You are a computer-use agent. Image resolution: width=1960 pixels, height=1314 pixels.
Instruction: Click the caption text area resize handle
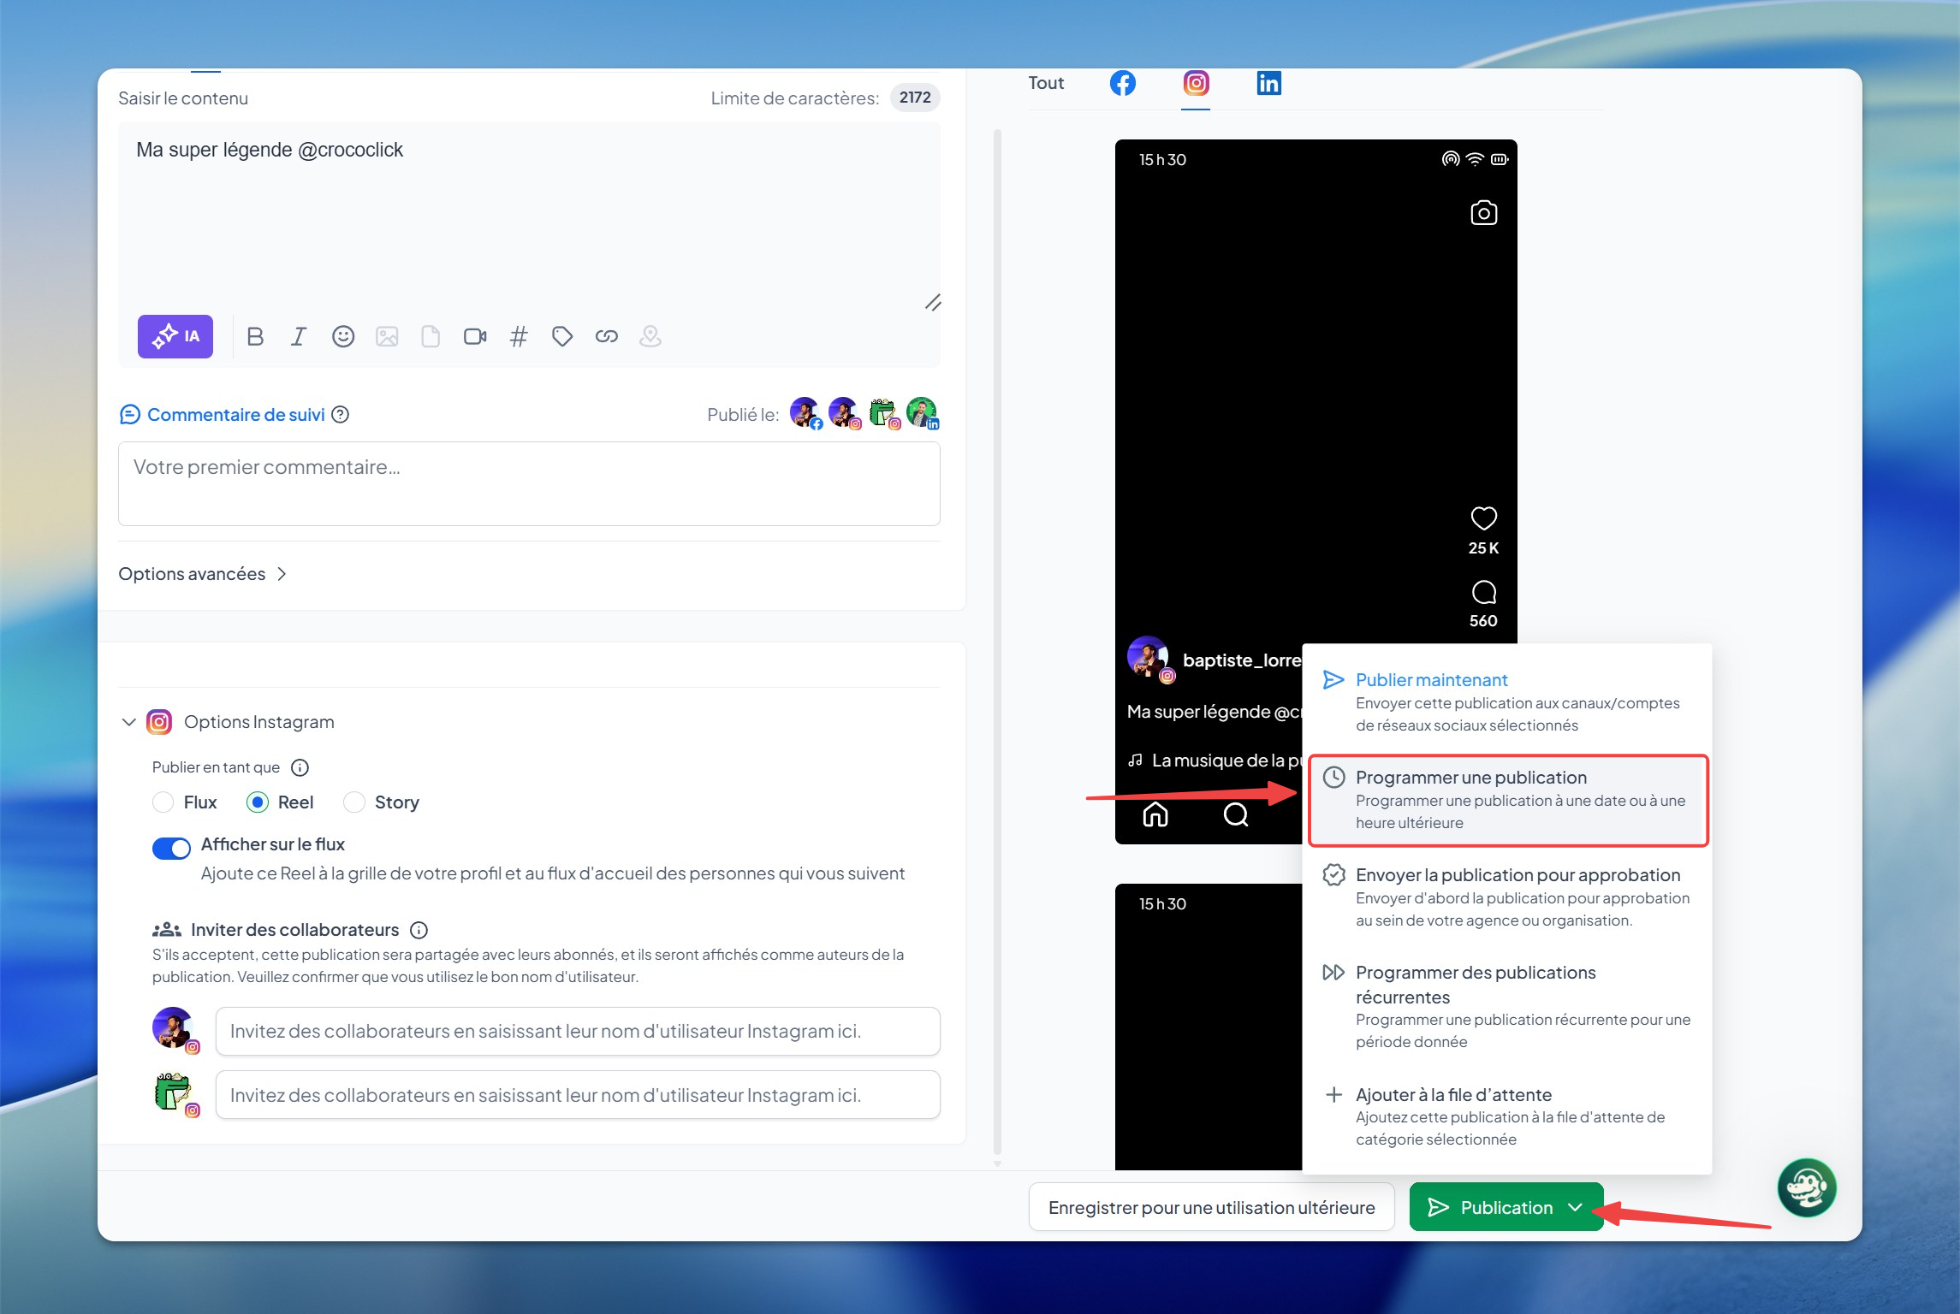click(933, 302)
